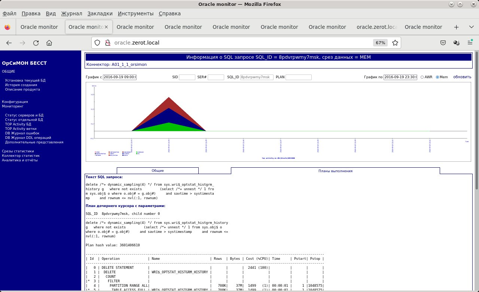Open the Pocket save icon
Screen dimensions: 479x292
pos(443,43)
